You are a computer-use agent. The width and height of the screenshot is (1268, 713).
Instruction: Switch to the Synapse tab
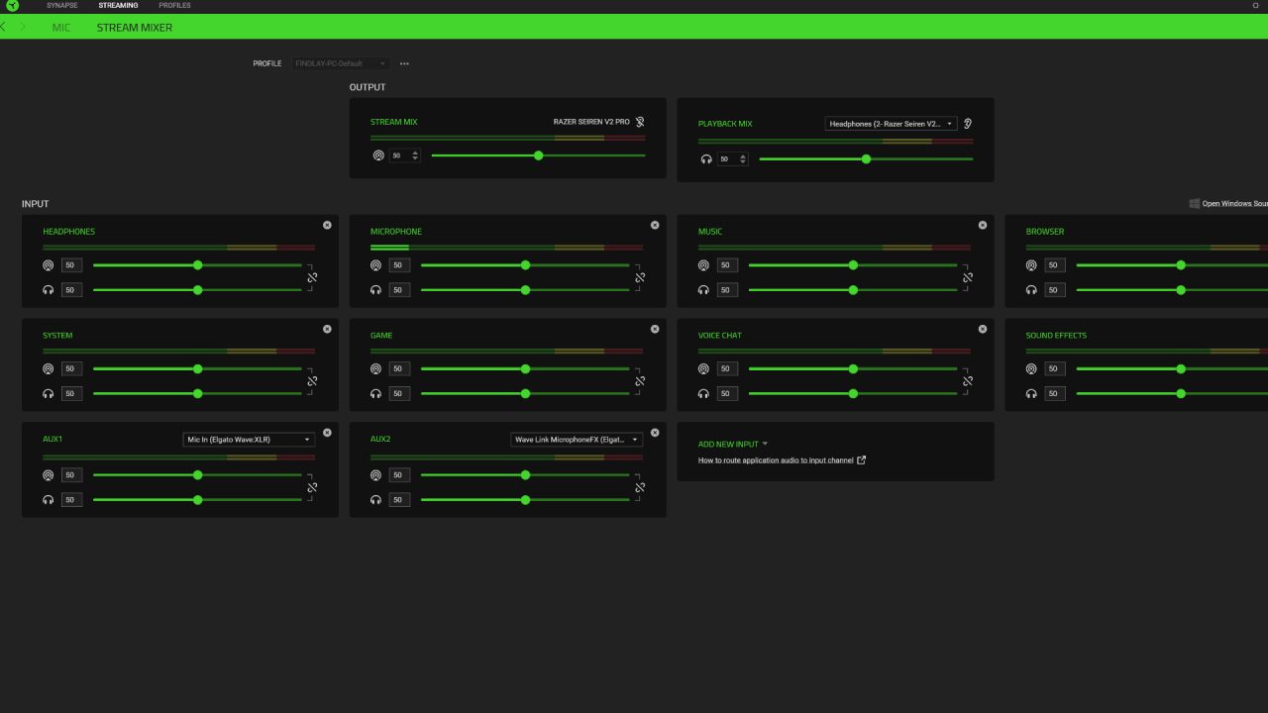click(61, 6)
